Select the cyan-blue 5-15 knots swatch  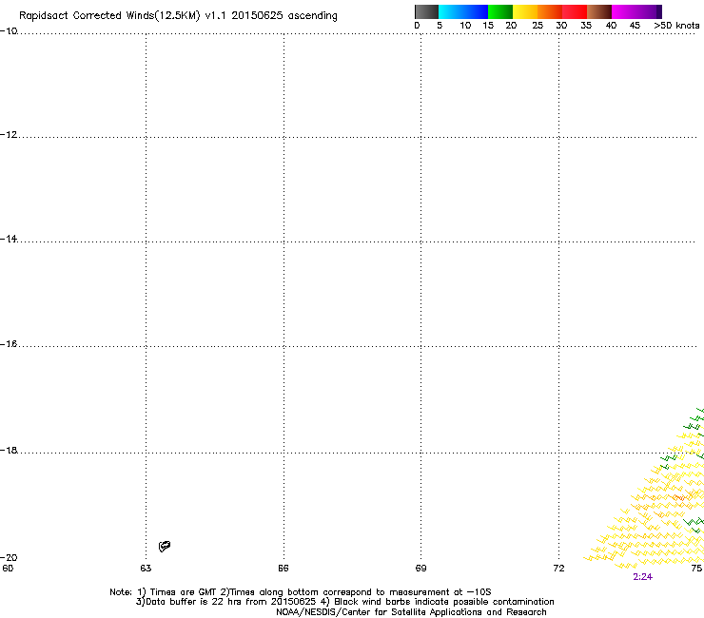(463, 11)
